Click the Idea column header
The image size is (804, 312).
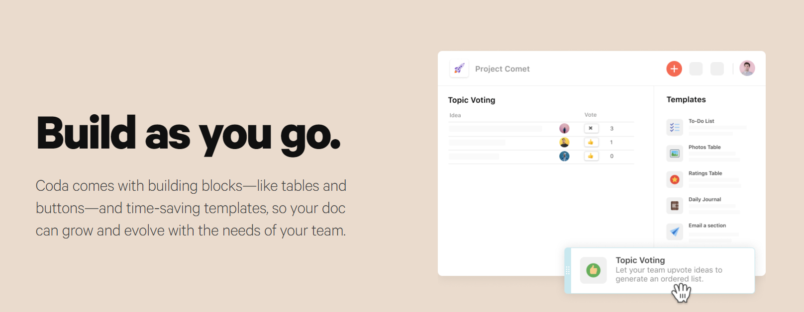point(455,115)
